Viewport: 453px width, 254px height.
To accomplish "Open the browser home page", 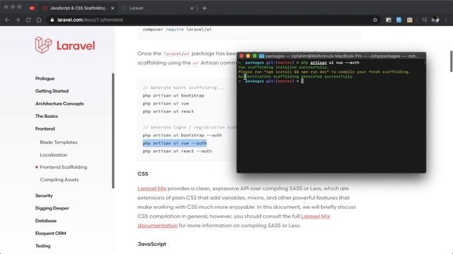I will pos(39,20).
